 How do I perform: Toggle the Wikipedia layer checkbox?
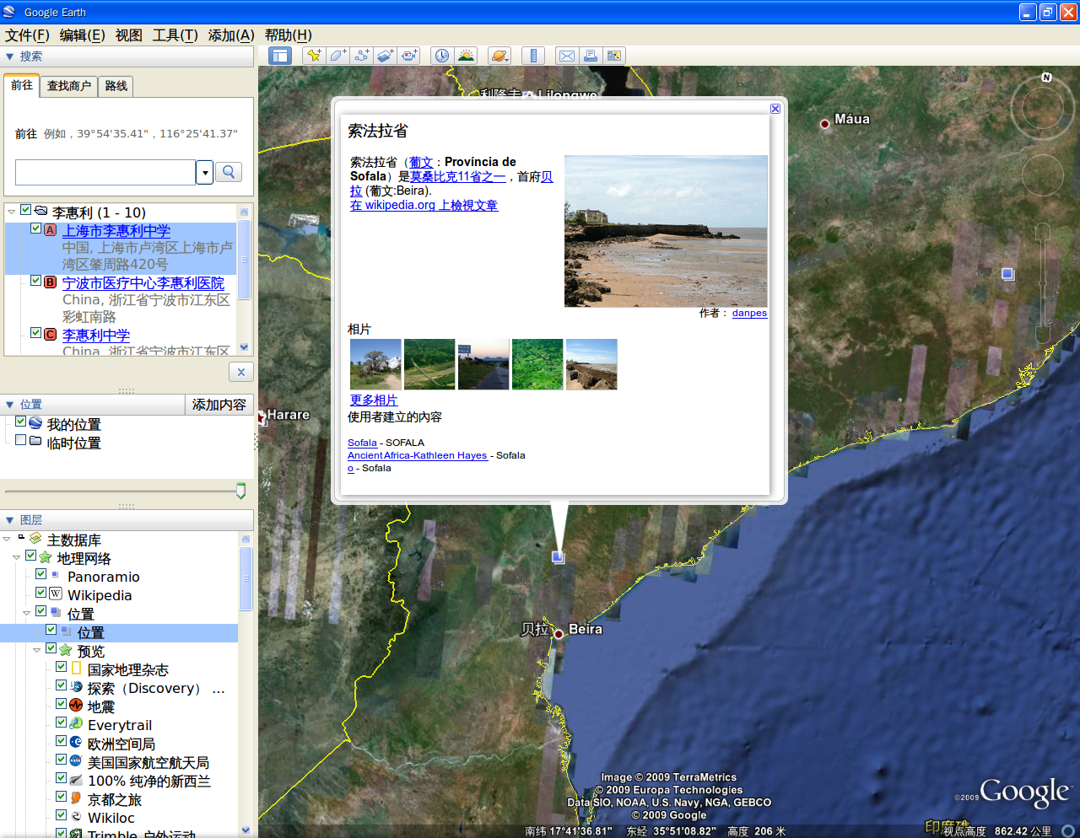point(41,593)
